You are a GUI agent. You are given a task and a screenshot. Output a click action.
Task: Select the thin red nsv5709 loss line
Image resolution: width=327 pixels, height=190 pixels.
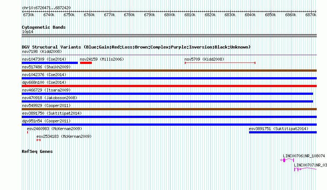(x=220, y=62)
